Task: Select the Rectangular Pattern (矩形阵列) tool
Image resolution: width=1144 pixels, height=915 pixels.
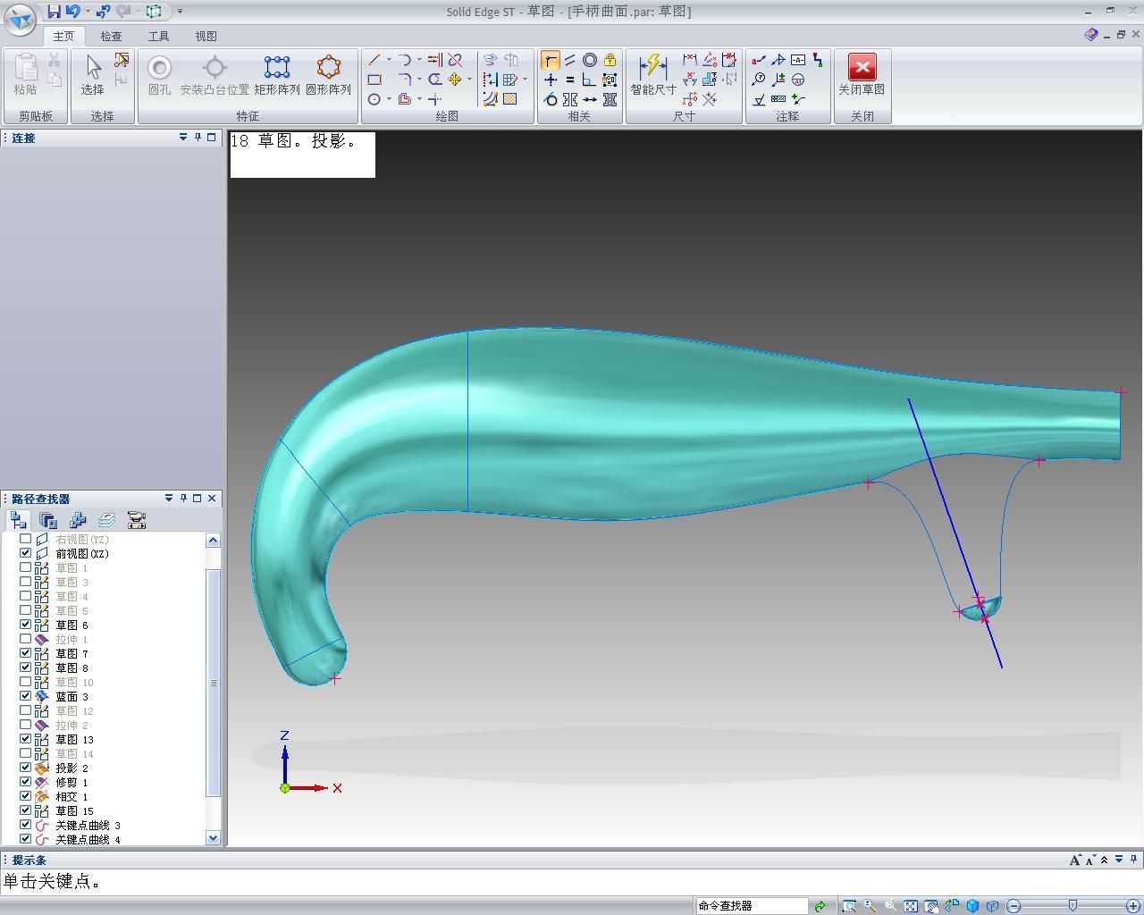Action: (277, 74)
